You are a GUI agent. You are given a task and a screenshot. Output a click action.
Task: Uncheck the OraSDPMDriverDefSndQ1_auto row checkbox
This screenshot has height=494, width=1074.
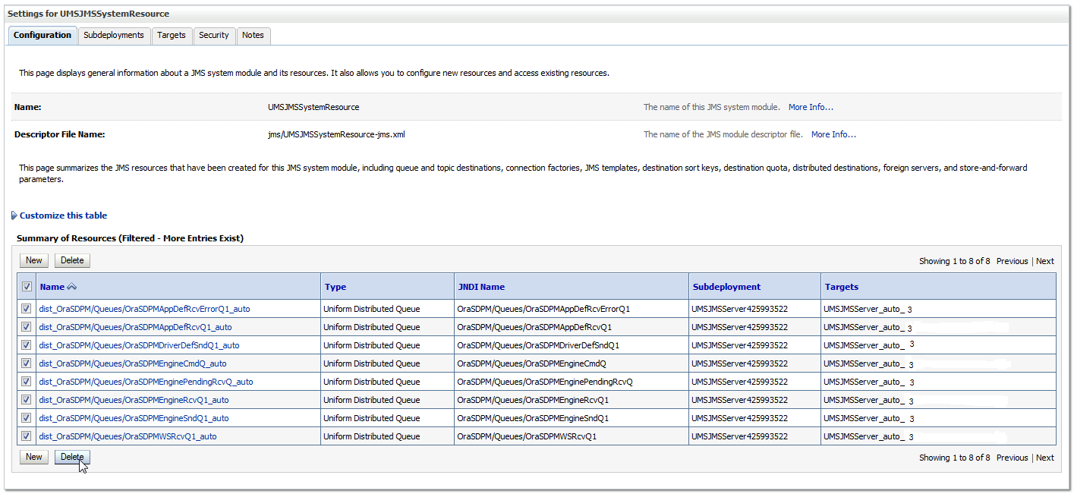tap(27, 345)
